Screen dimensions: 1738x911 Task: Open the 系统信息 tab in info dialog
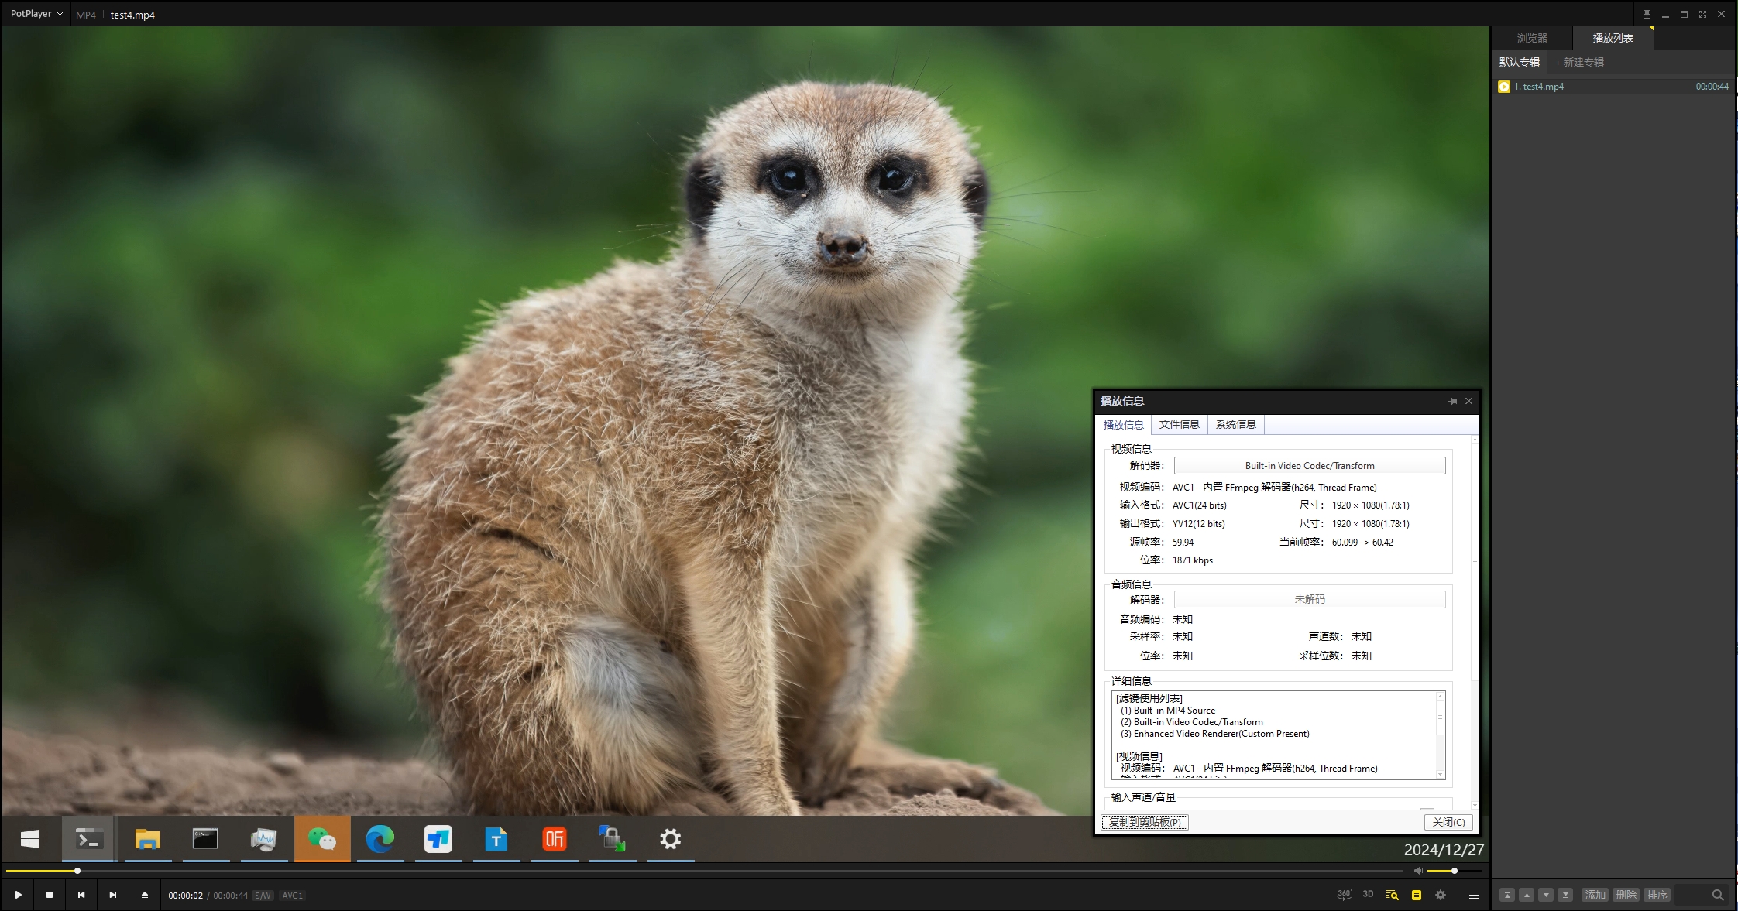point(1236,425)
